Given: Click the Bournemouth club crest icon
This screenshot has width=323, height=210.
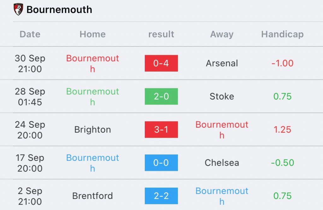Looking at the screenshot, I should tap(18, 9).
